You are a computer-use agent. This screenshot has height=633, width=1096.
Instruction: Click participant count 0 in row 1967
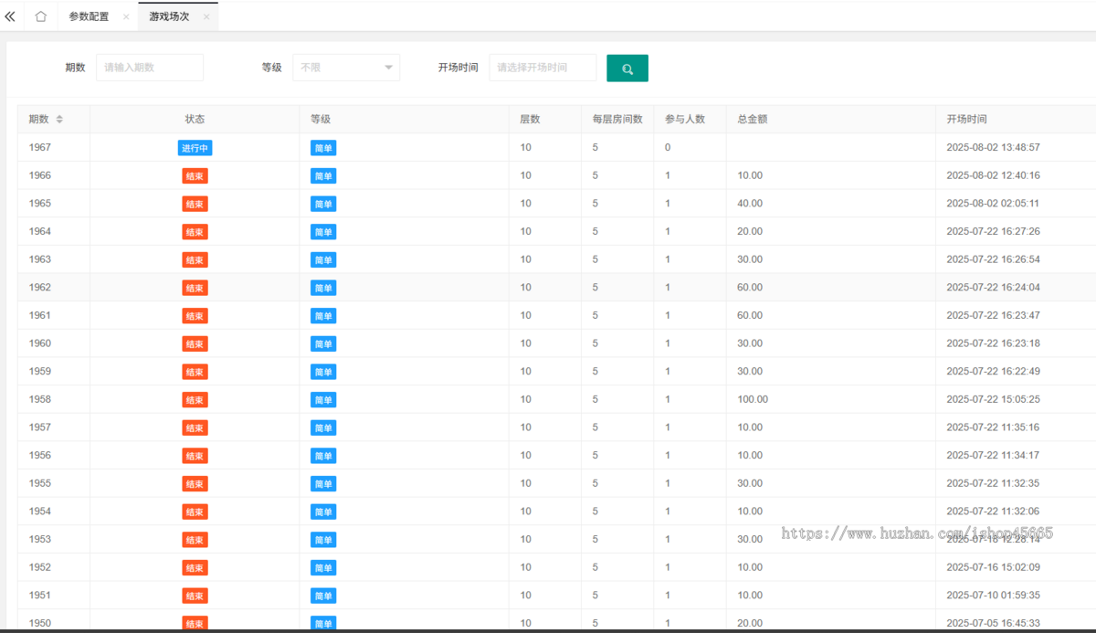(668, 148)
